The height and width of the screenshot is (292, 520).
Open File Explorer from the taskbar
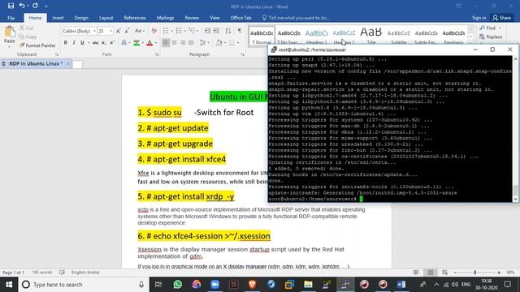(308, 285)
